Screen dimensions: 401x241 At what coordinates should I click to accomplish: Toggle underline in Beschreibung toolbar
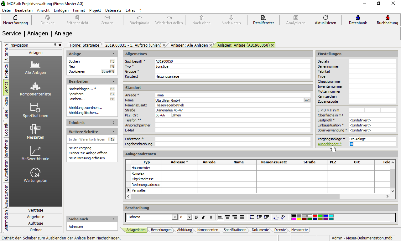(211, 217)
